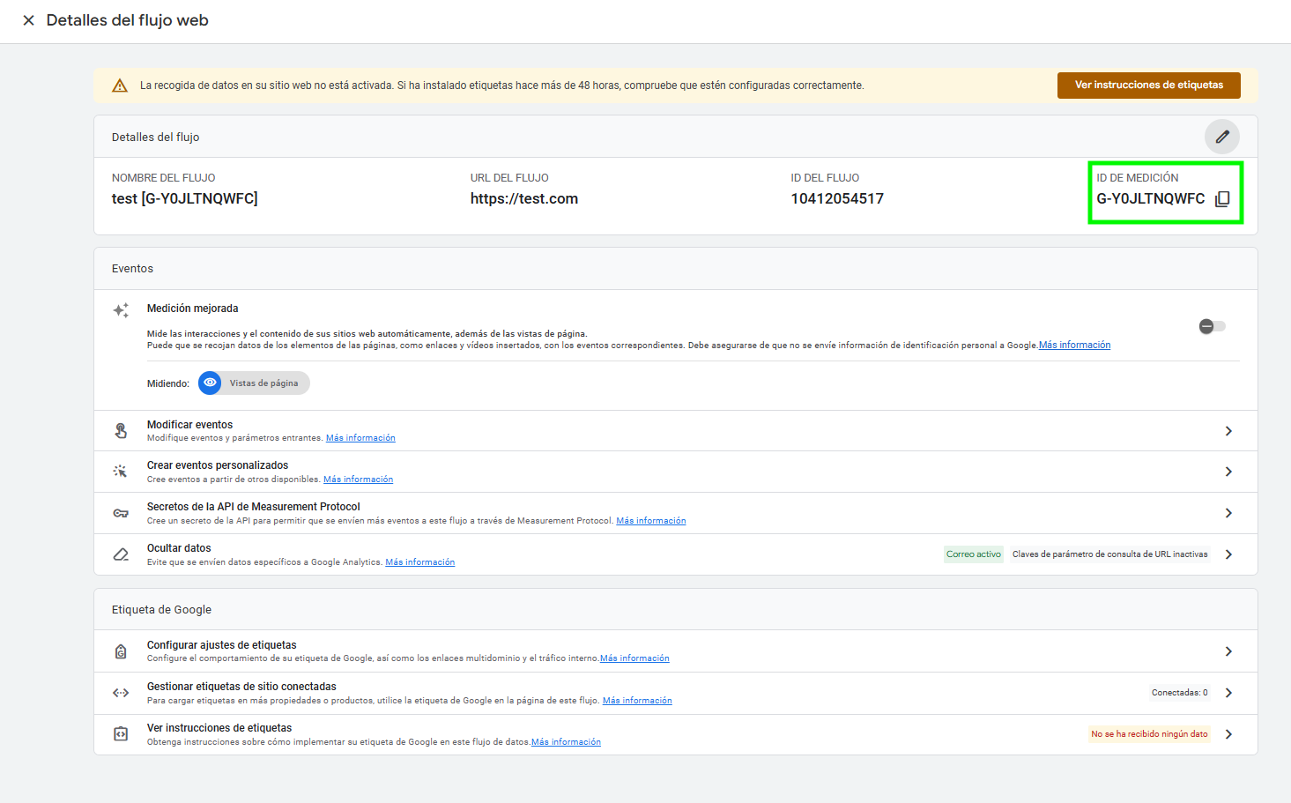Click the Vistas de página chip
Image resolution: width=1291 pixels, height=803 pixels.
point(263,383)
